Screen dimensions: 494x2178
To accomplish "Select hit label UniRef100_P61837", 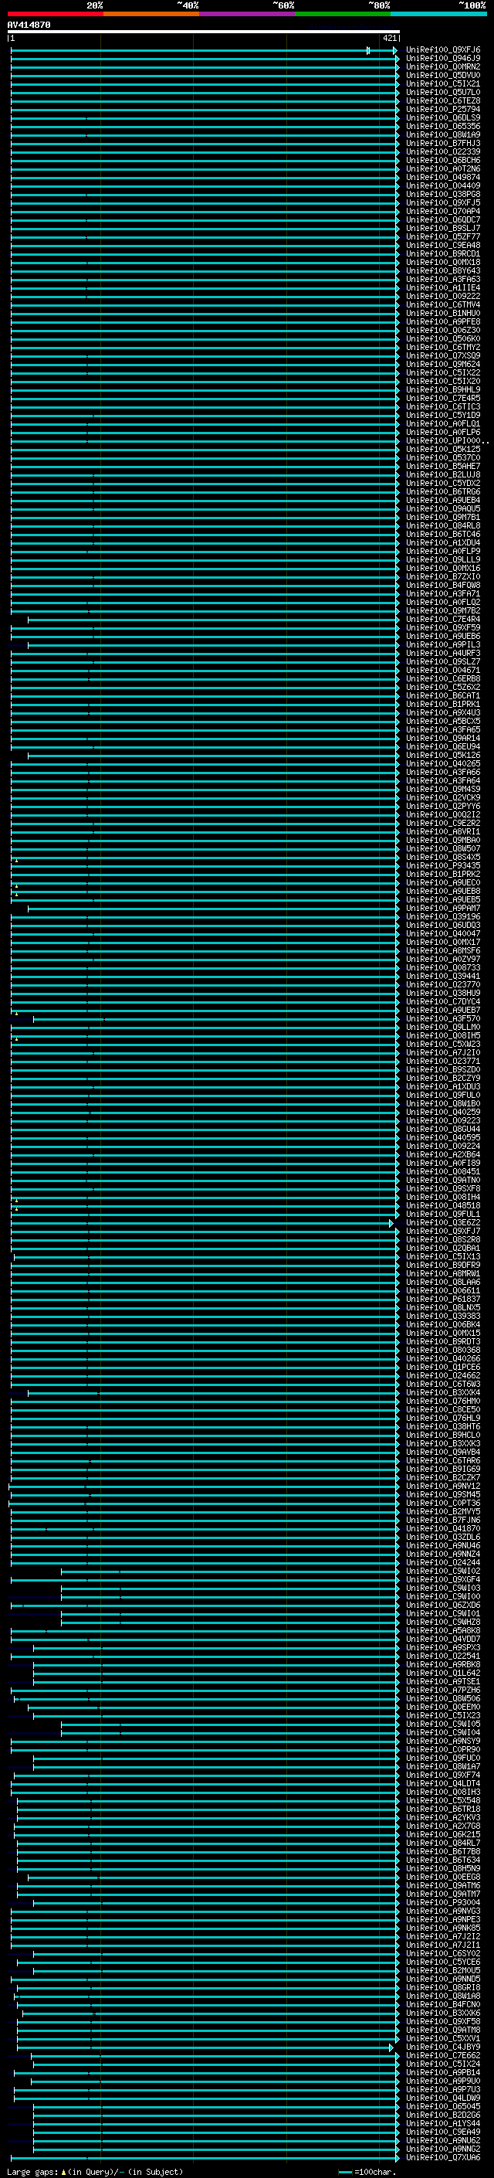I will click(443, 1299).
